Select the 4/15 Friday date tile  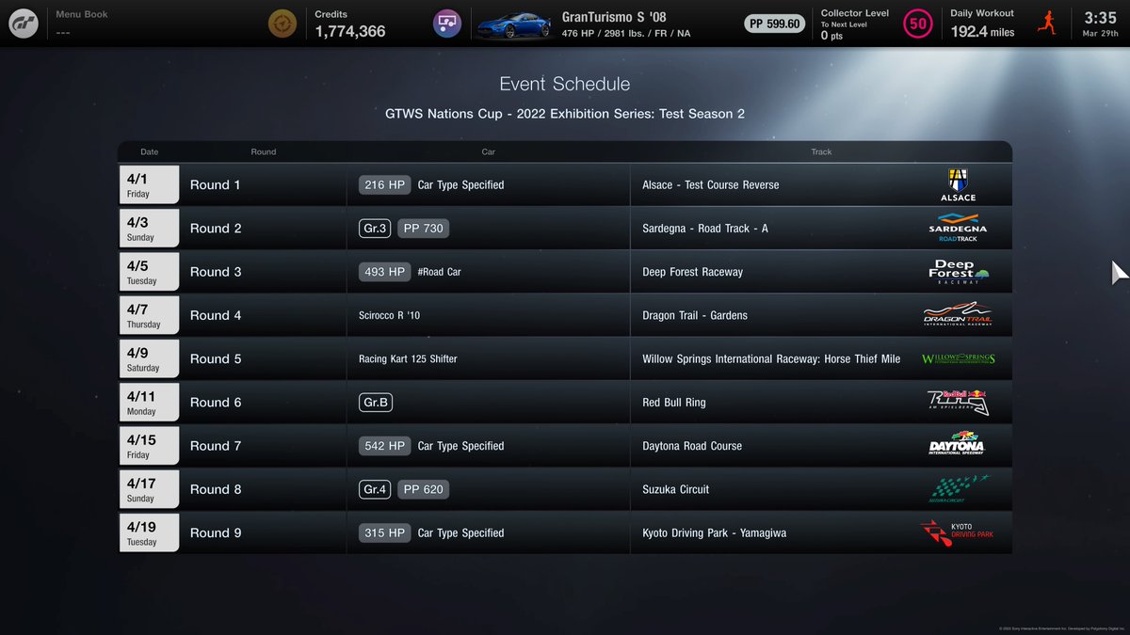(x=149, y=446)
